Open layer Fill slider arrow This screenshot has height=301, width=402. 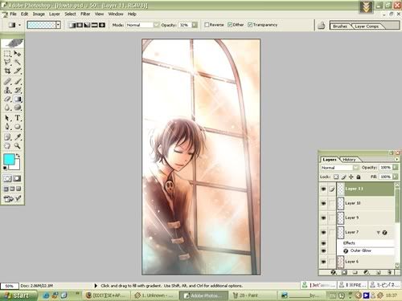[x=396, y=177]
